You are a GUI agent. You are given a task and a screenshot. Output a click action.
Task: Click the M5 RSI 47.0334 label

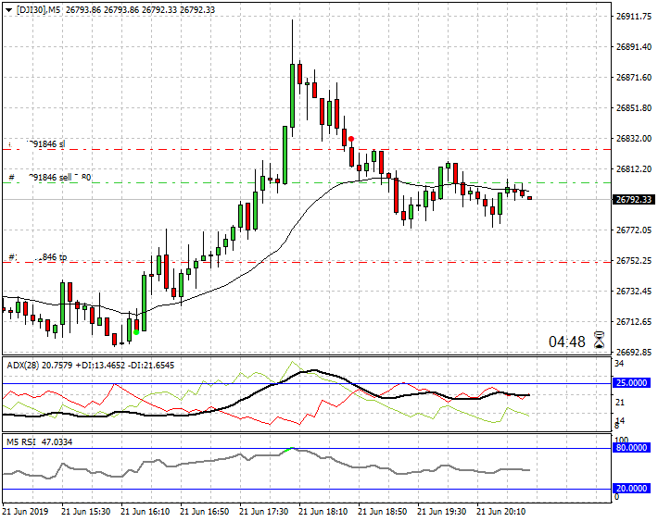point(40,442)
